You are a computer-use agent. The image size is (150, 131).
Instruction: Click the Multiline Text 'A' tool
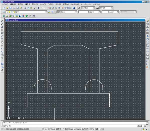2,70
